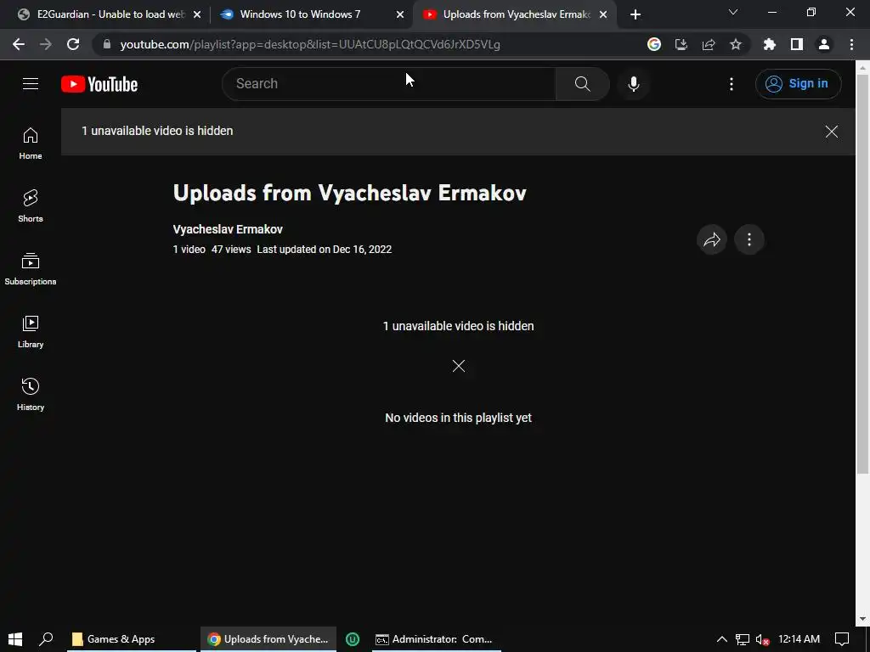Open the Chrome profile icon
The image size is (870, 652).
pos(824,44)
